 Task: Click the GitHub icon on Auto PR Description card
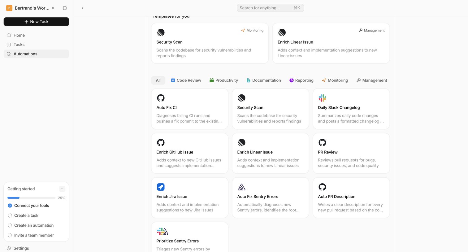322,187
